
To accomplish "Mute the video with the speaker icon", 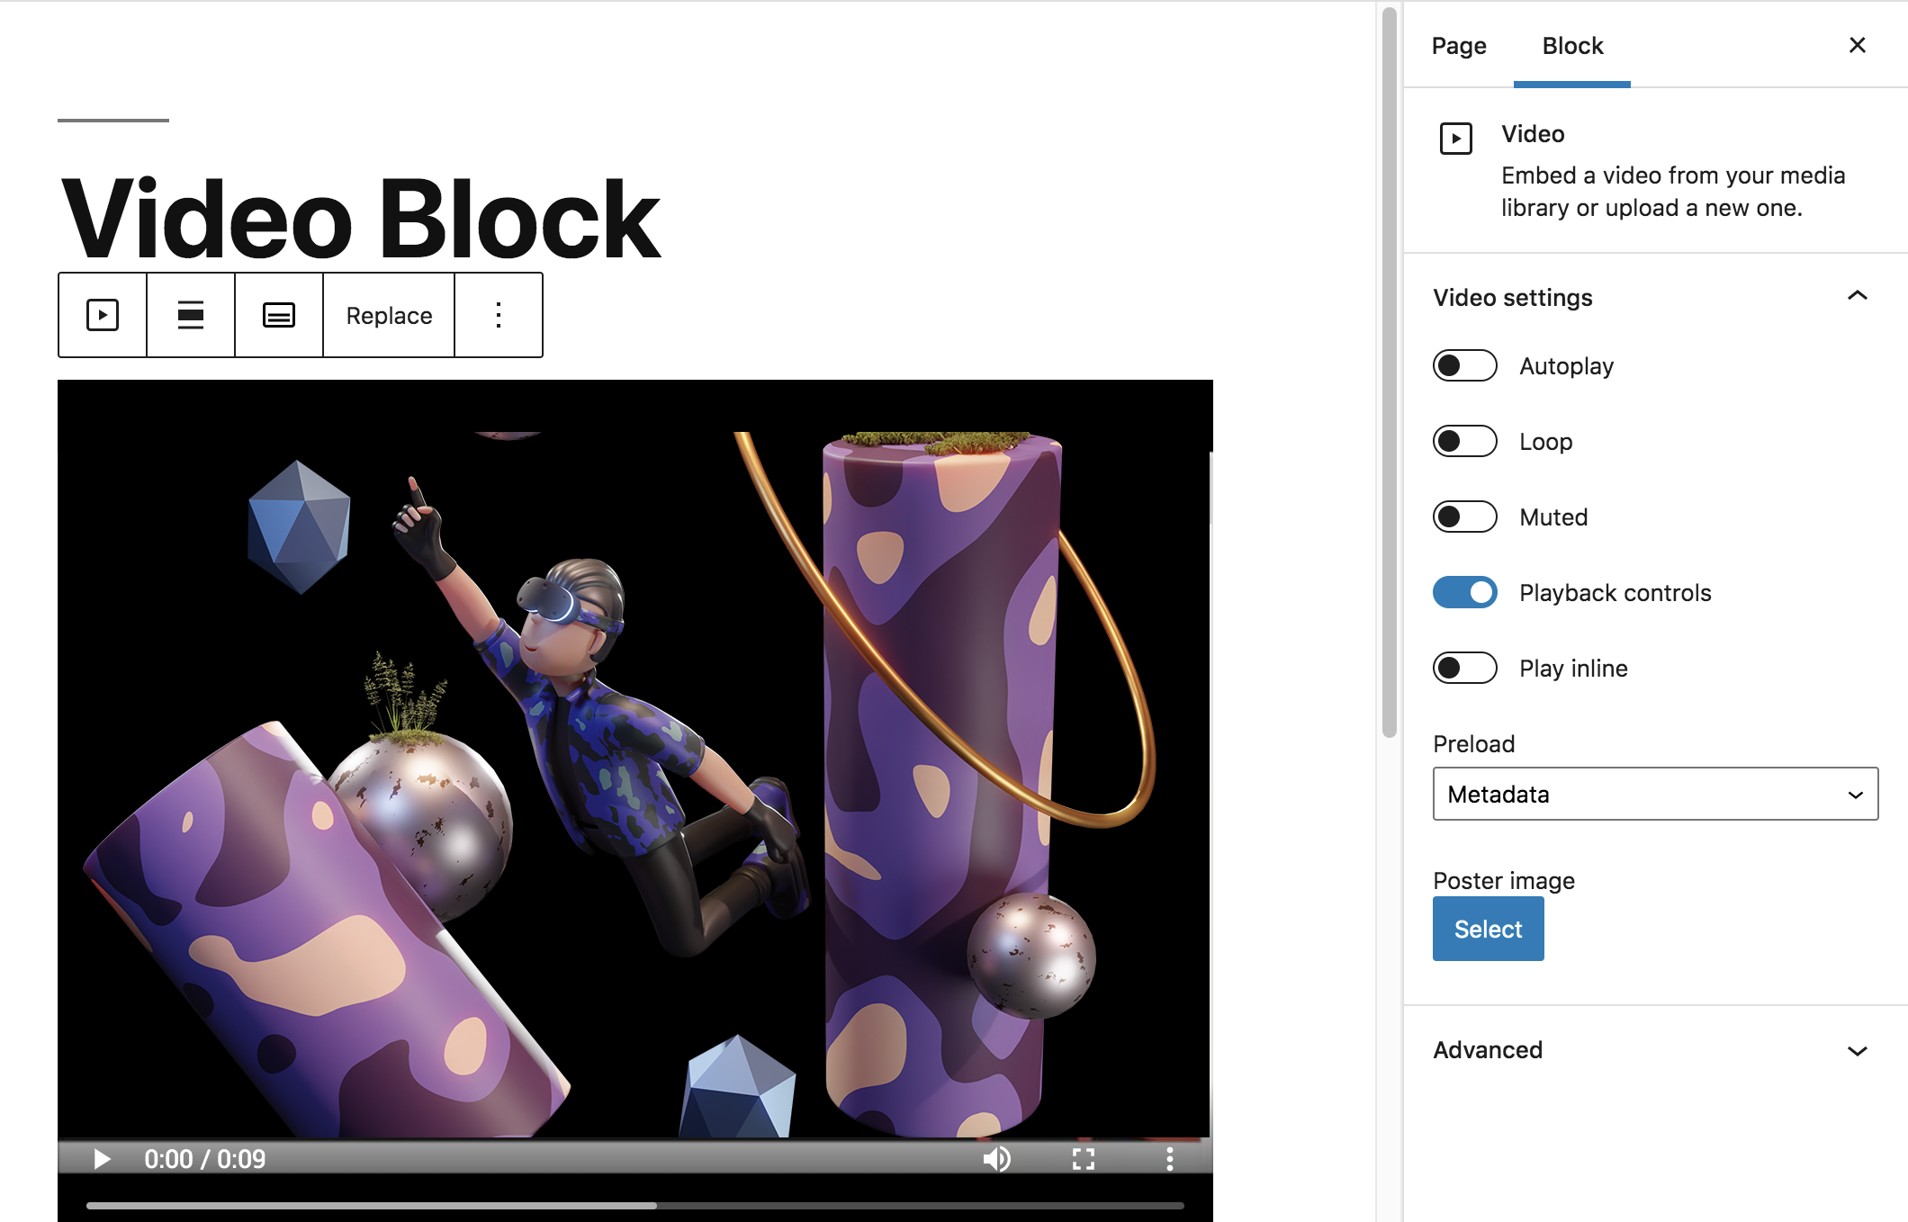I will coord(997,1159).
